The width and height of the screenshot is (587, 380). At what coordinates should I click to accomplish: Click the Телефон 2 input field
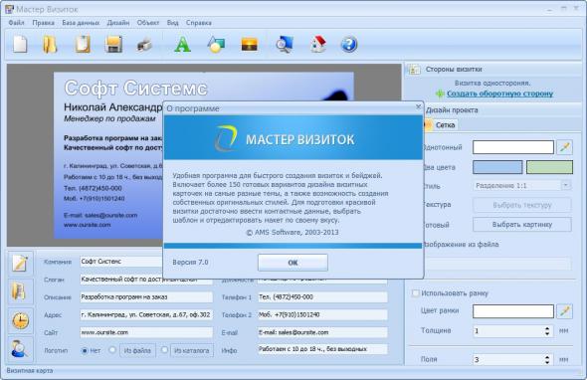point(322,315)
